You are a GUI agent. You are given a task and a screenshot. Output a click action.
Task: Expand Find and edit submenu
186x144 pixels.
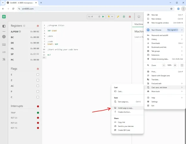tap(165, 83)
